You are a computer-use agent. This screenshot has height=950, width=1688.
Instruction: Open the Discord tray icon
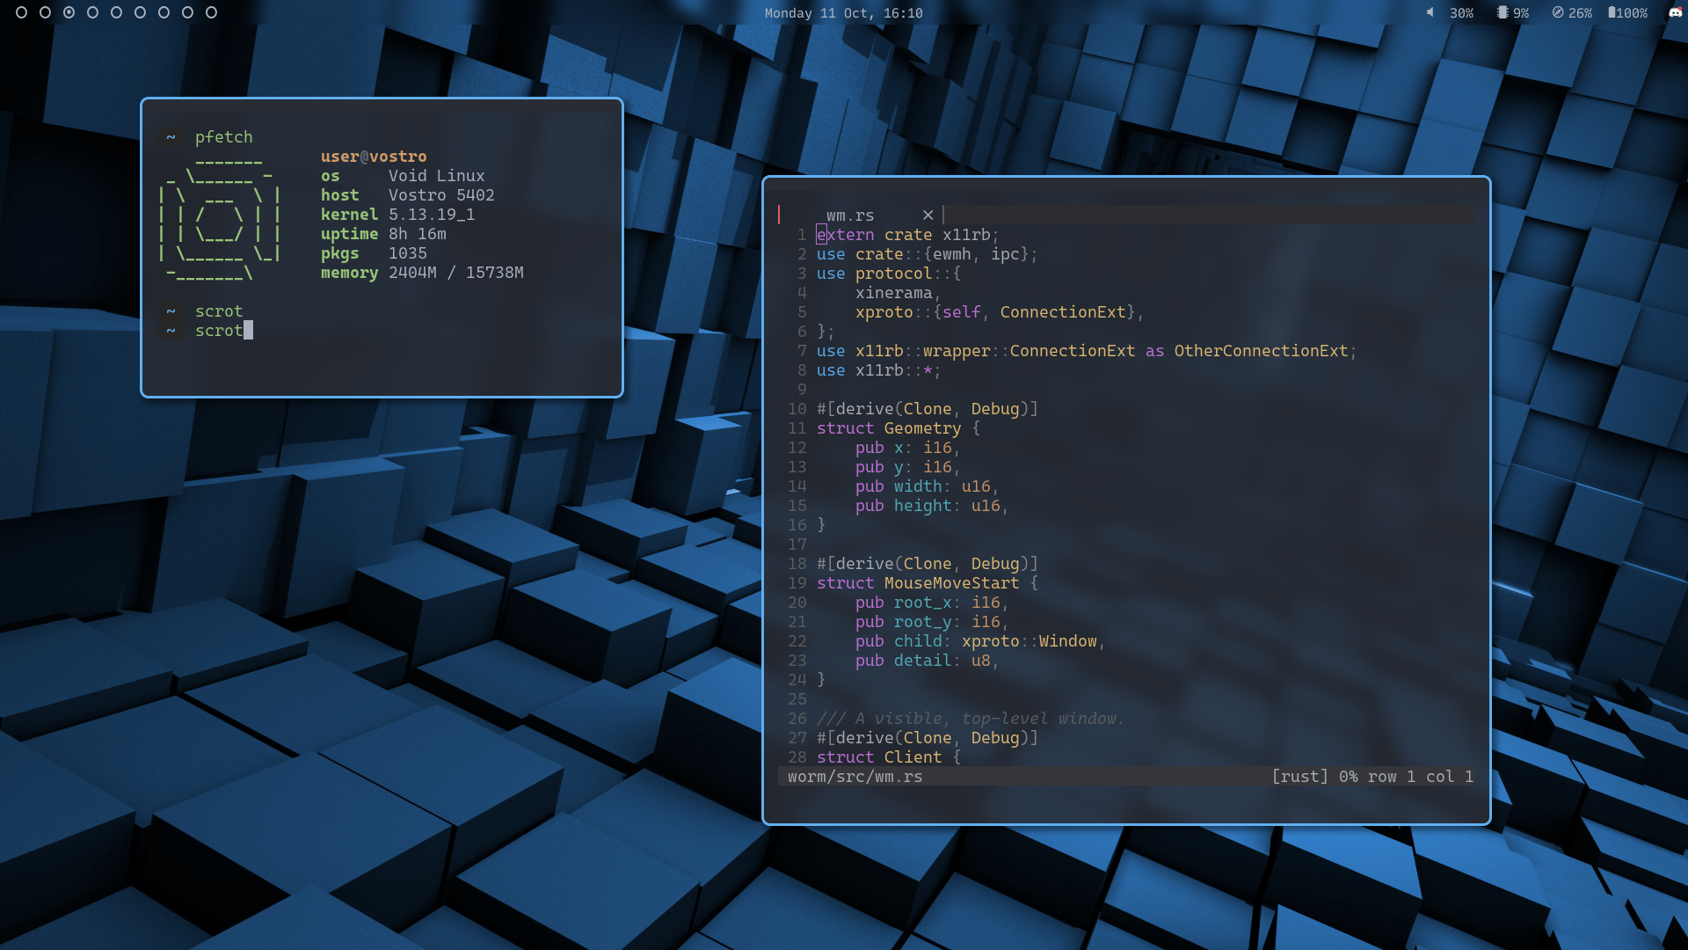point(1675,12)
